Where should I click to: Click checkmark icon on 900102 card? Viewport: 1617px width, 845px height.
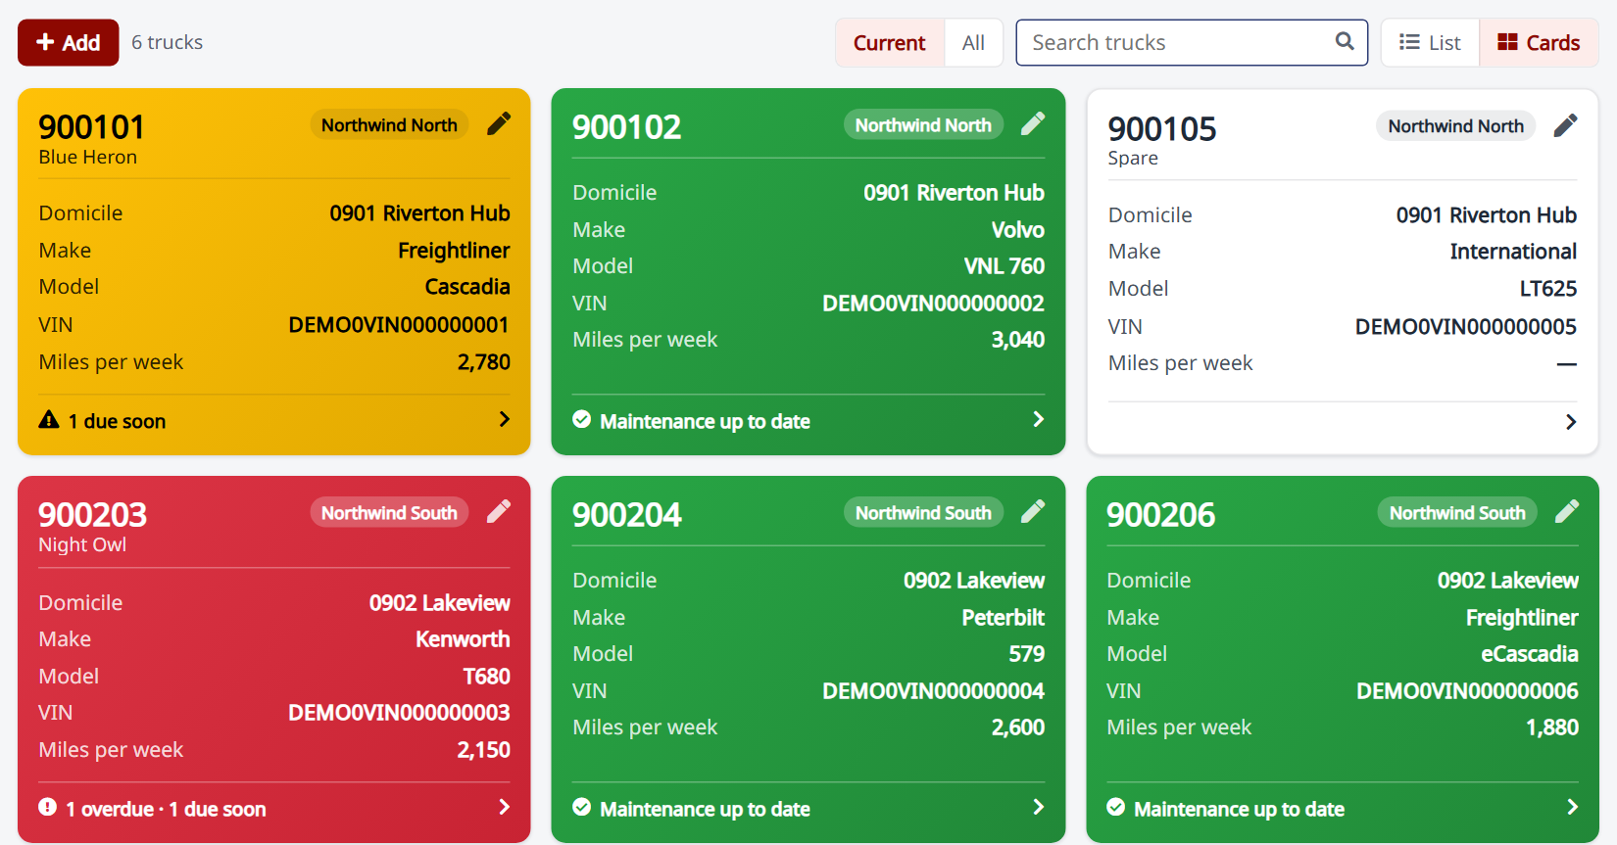tap(582, 420)
